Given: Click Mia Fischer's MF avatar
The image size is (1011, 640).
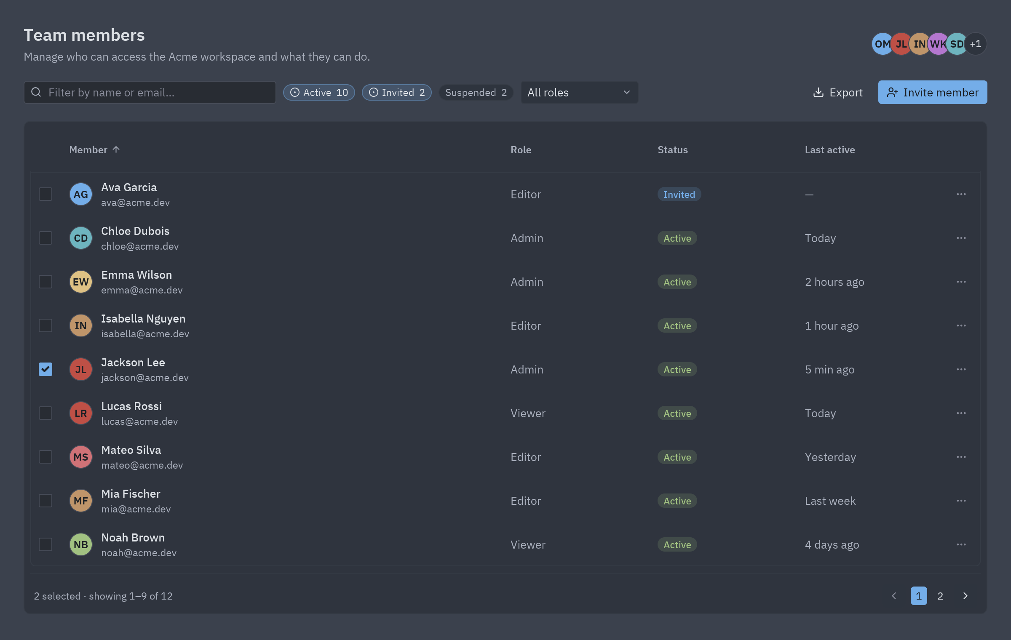Looking at the screenshot, I should pos(81,501).
